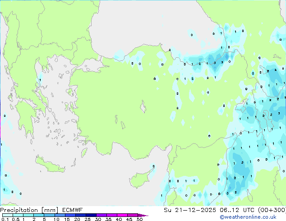Click the '45' legend value

pos(129,219)
